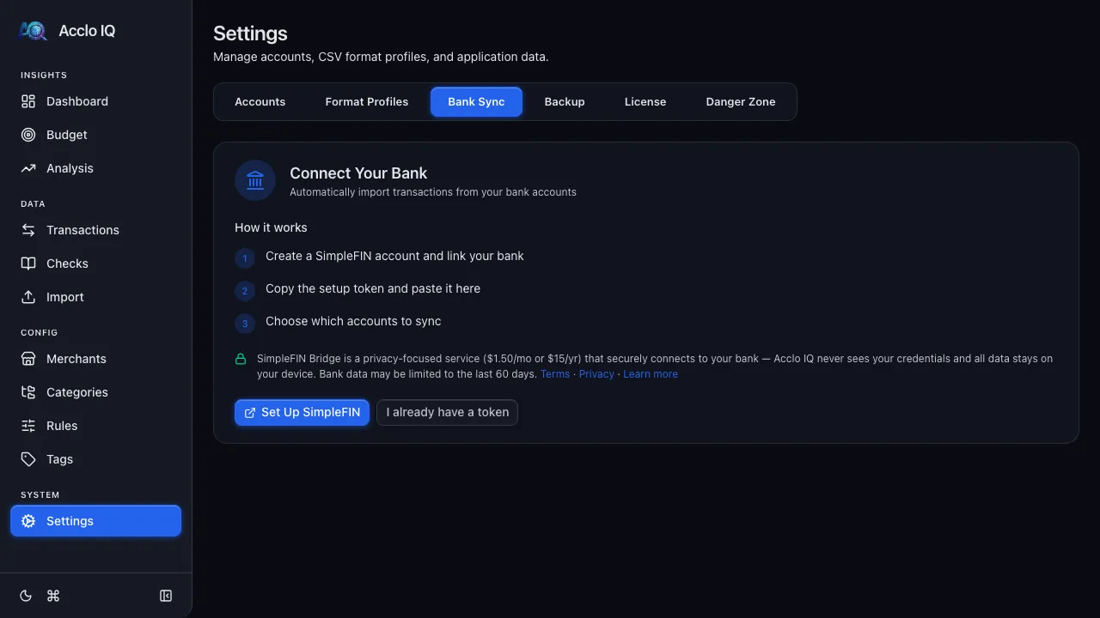
Task: Go to Import in the sidebar
Action: 96,297
